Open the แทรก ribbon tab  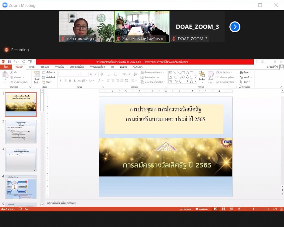point(32,67)
